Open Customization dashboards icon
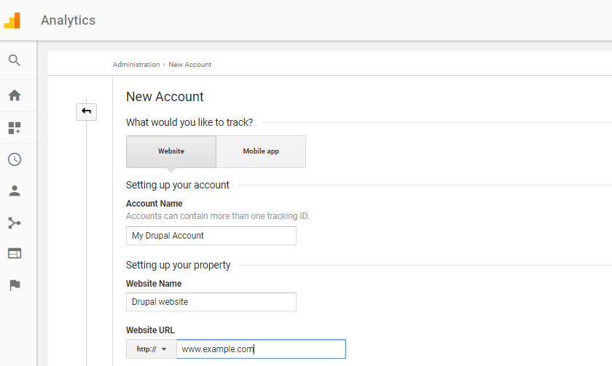The height and width of the screenshot is (366, 612). 15,128
